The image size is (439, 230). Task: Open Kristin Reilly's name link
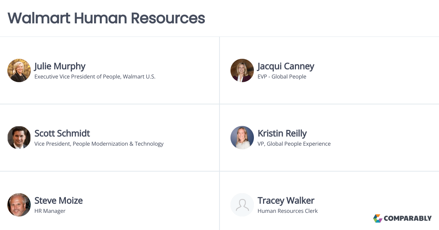coord(282,134)
